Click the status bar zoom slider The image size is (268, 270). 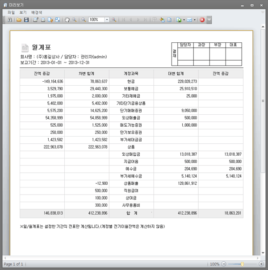click(x=242, y=264)
